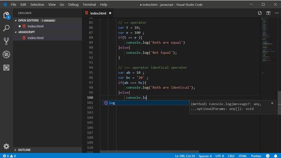Collapse the JAVASCRIPT folder section

click(16, 32)
